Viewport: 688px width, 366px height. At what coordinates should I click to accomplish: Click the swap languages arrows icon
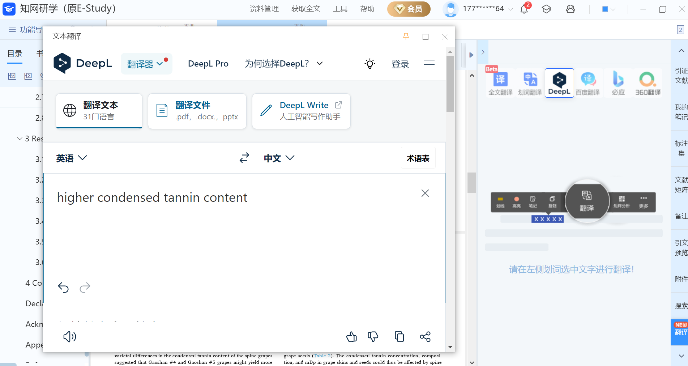pos(244,158)
